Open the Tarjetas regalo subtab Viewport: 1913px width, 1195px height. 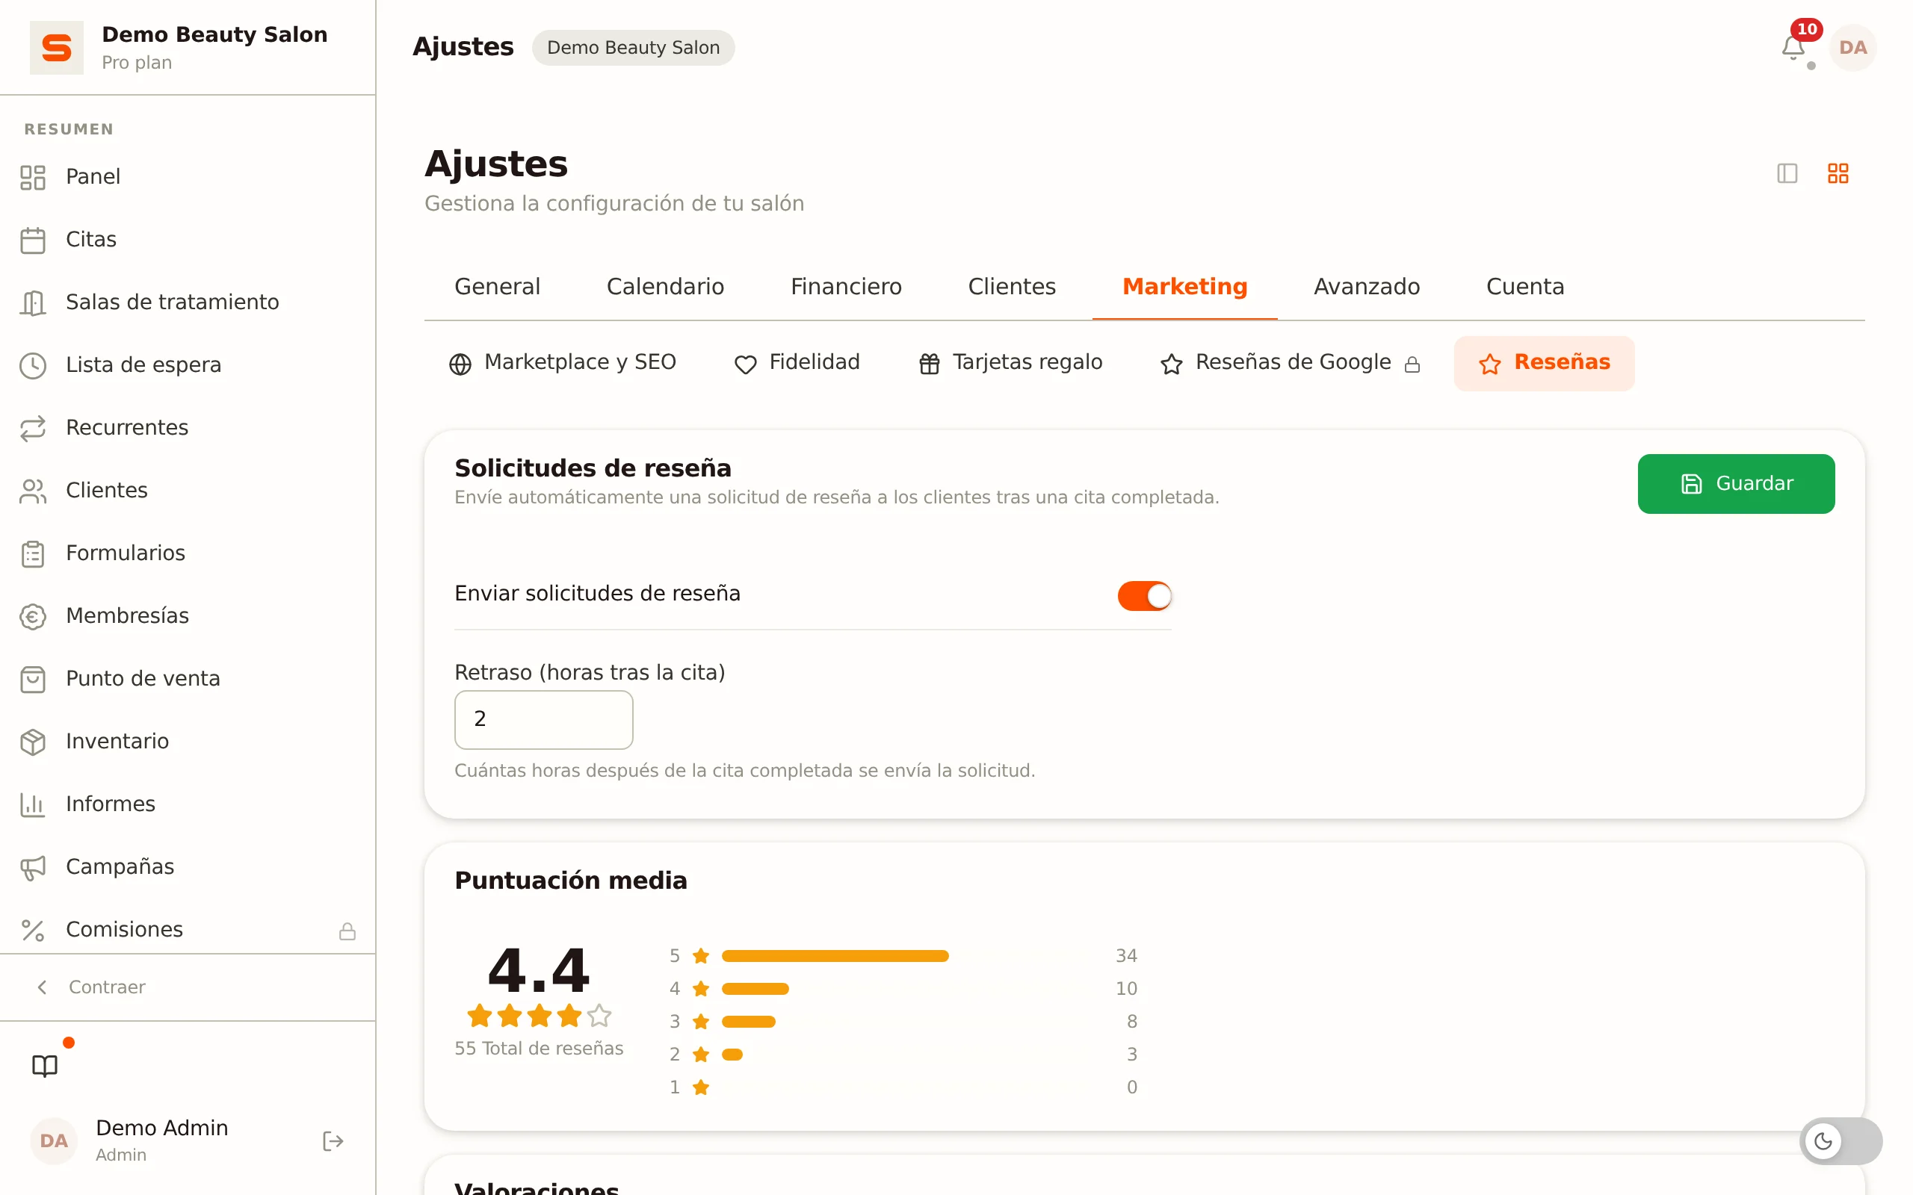point(1010,363)
